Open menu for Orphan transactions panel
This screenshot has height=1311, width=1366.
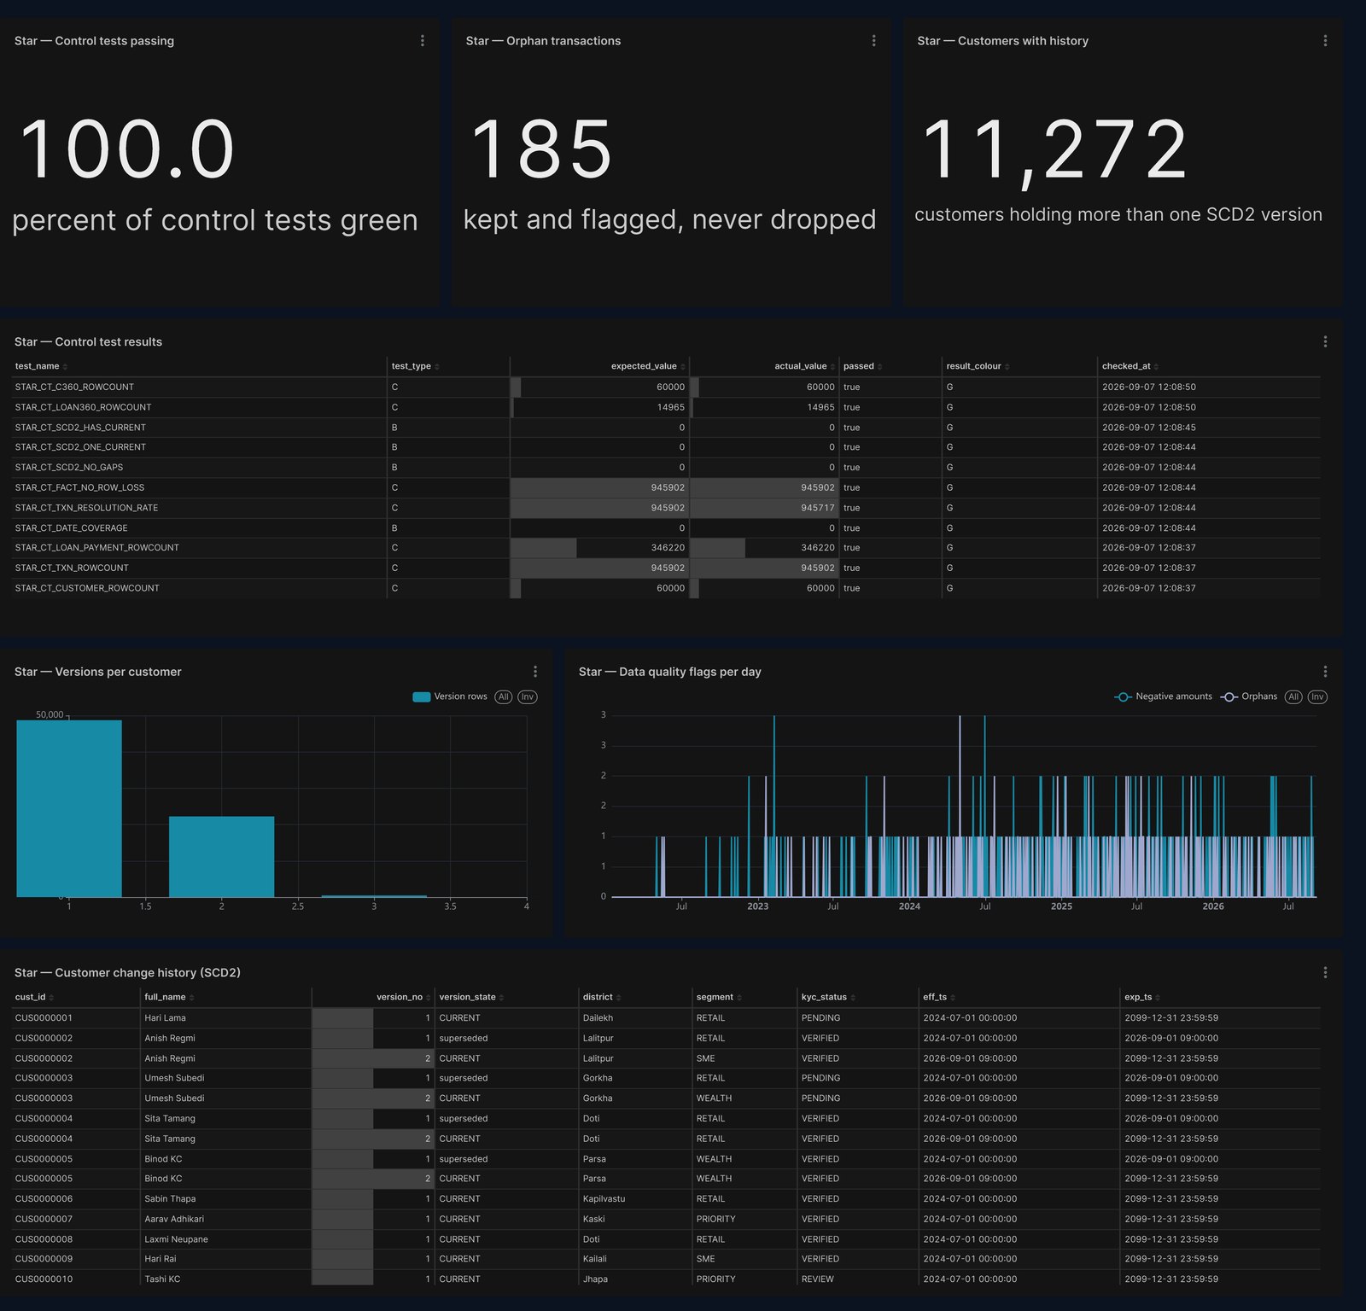tap(873, 41)
